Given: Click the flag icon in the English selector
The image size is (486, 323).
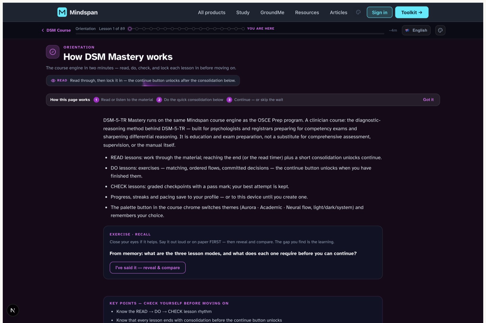Looking at the screenshot, I should coord(407,30).
